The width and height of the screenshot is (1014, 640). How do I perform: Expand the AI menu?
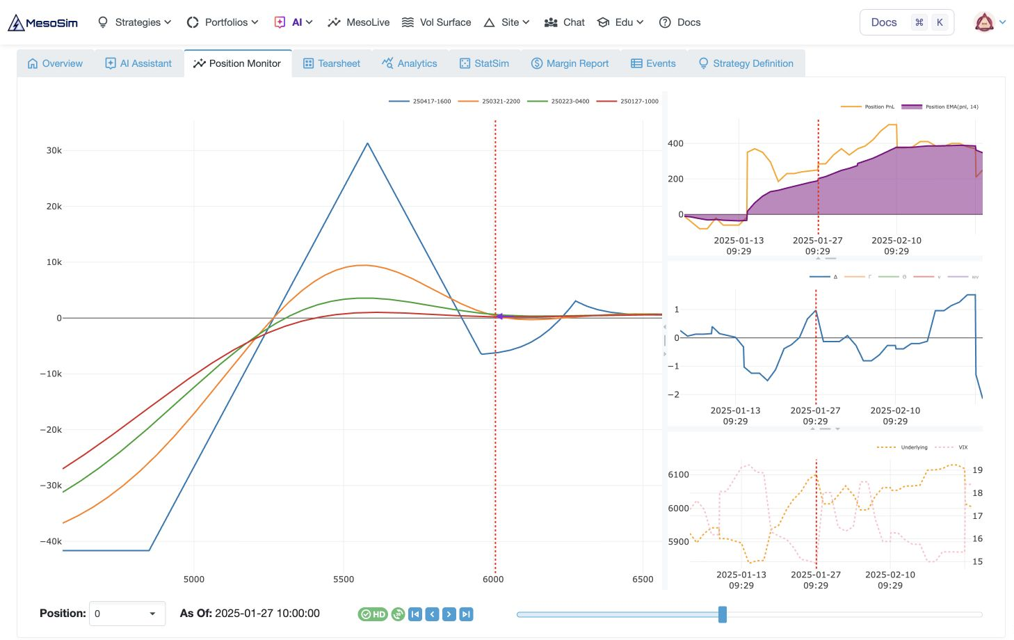point(293,22)
